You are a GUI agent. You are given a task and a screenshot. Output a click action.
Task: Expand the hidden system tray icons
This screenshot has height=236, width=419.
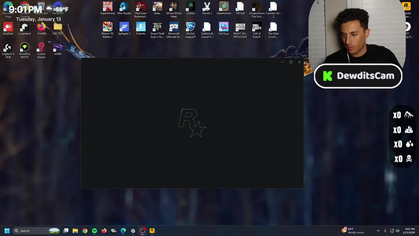click(x=378, y=231)
